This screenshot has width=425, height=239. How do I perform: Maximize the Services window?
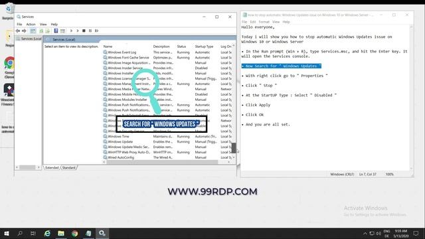click(217, 17)
